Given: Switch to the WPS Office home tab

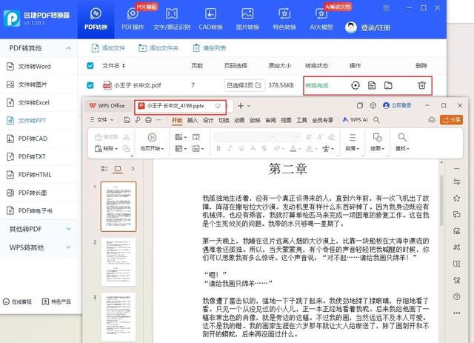Looking at the screenshot, I should click(107, 105).
